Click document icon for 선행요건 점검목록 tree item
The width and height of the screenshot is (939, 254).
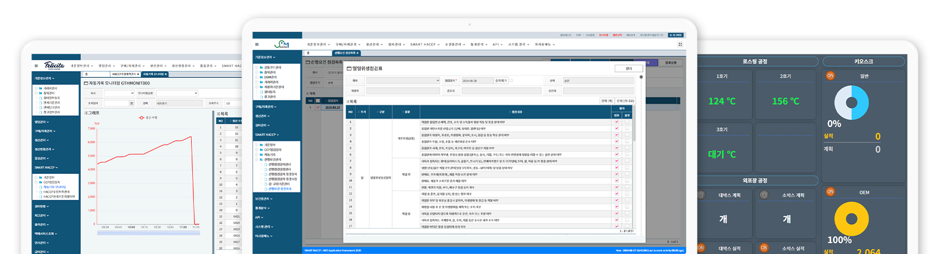click(266, 189)
